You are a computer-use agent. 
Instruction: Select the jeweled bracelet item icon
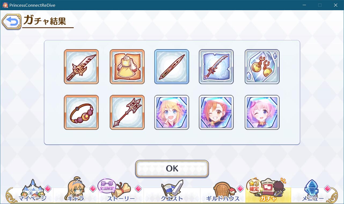point(81,112)
